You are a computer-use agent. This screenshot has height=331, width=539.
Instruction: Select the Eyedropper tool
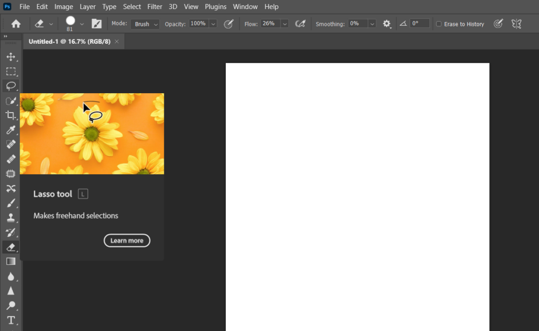coord(11,130)
